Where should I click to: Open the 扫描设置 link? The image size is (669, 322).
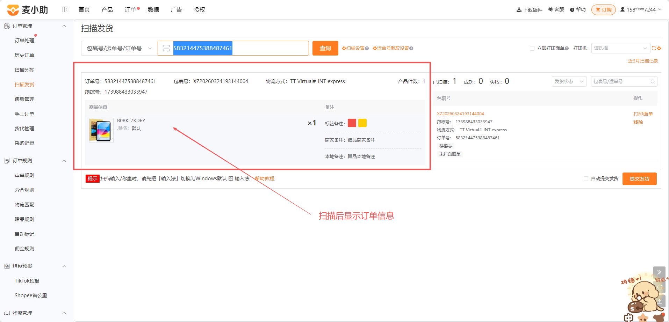pyautogui.click(x=353, y=49)
